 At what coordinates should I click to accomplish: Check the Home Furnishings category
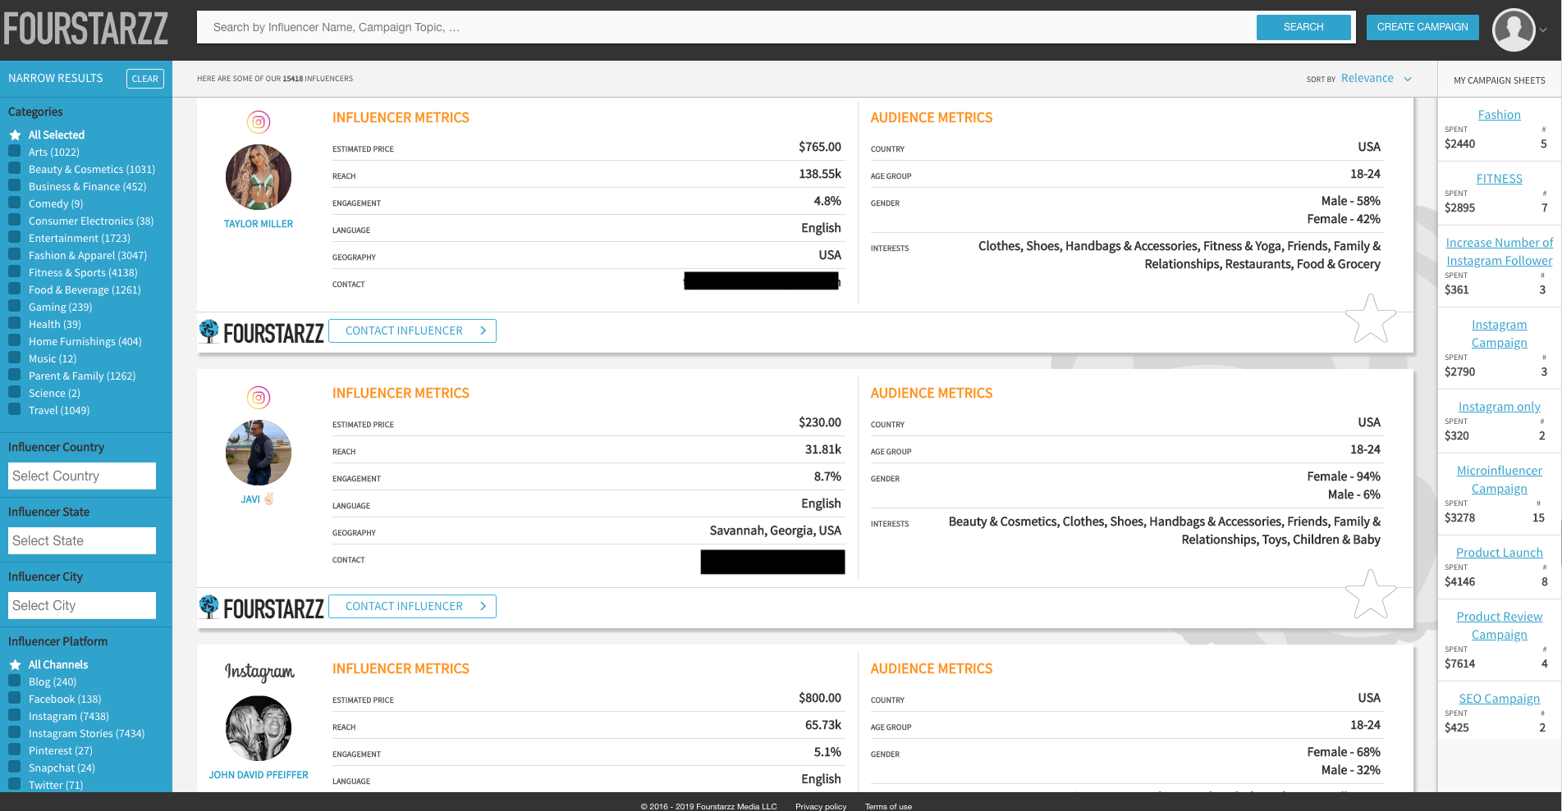tap(14, 341)
